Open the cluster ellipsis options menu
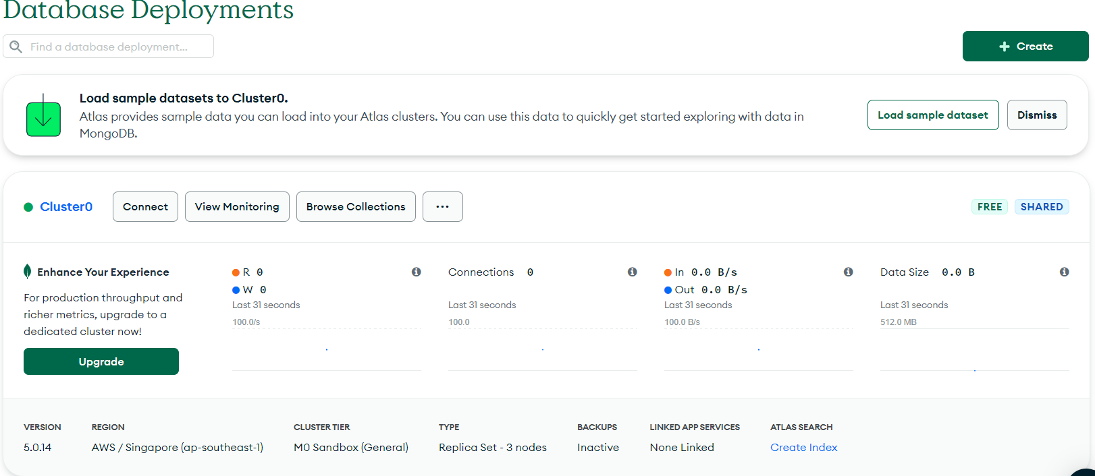1095x476 pixels. tap(443, 206)
